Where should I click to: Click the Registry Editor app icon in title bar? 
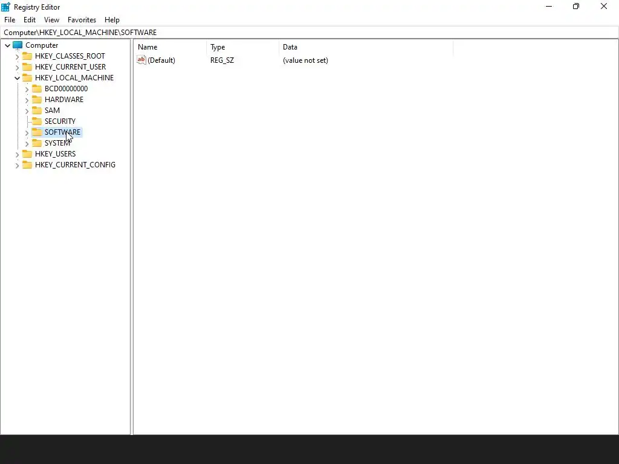click(5, 7)
